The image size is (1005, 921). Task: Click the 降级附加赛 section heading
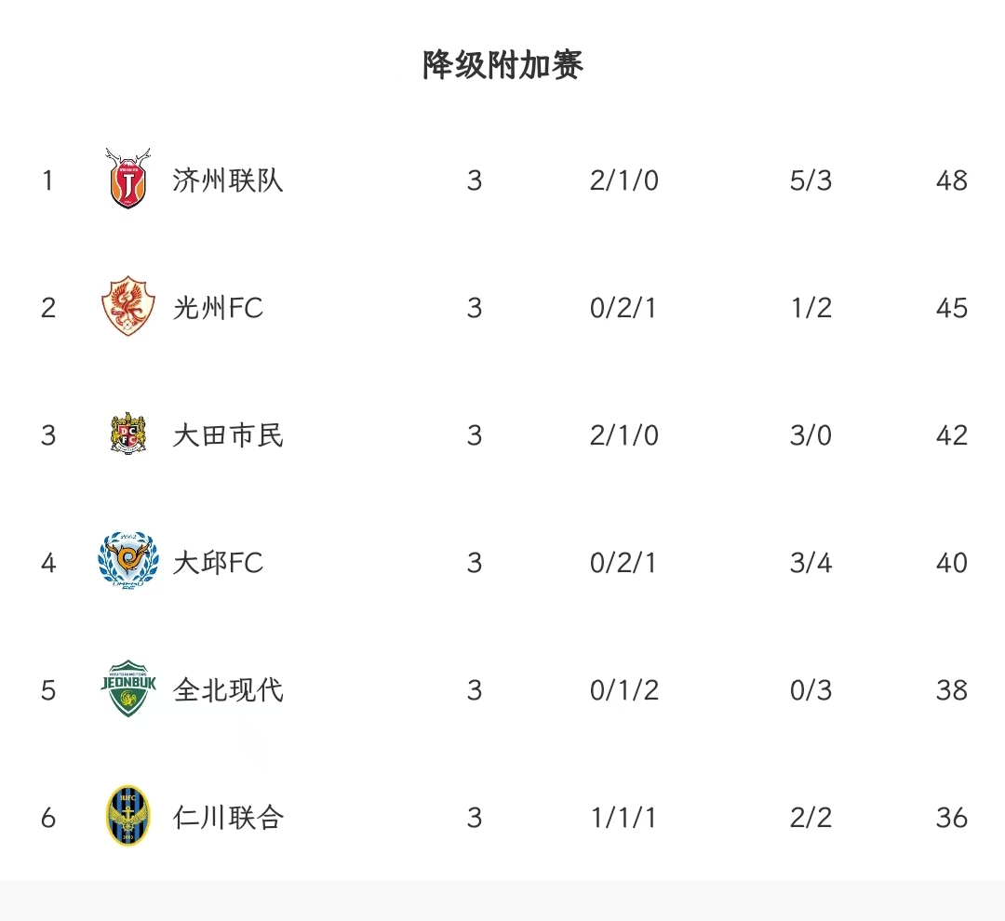[x=502, y=65]
